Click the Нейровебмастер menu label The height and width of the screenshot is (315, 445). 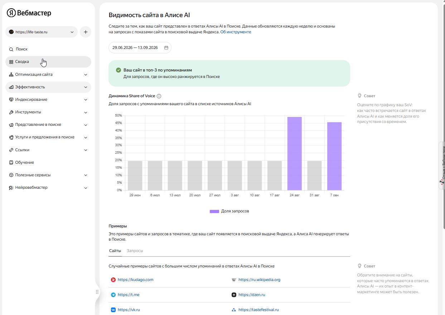click(x=31, y=187)
